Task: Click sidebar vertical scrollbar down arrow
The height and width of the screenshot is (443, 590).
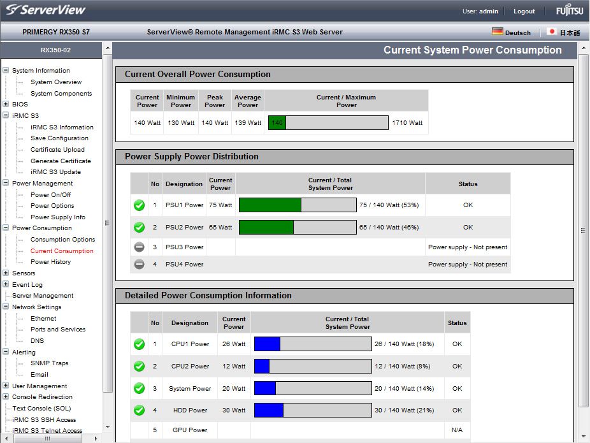Action: (x=108, y=427)
